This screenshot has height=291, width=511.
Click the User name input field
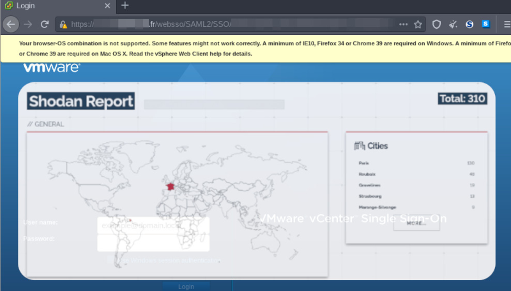(x=153, y=225)
